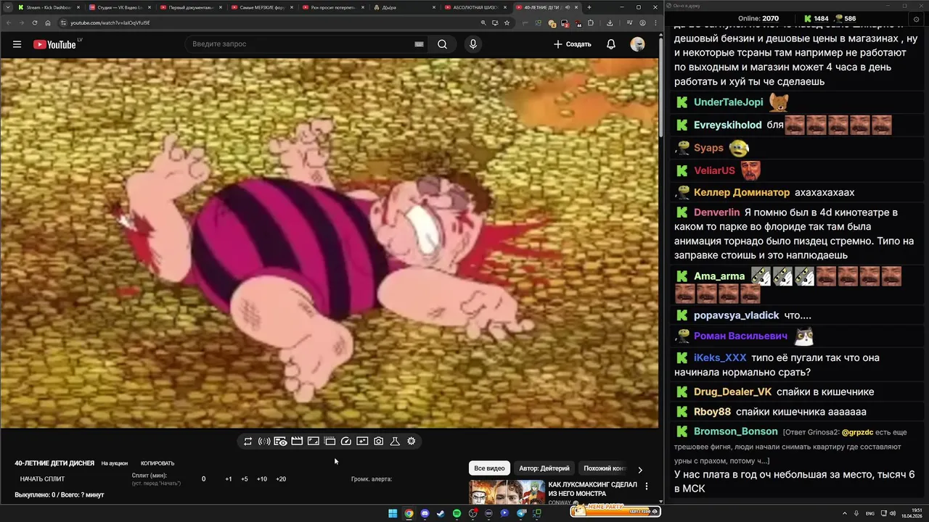Click the YouTube page vertical scrollbar
This screenshot has height=522, width=929.
tap(660, 87)
